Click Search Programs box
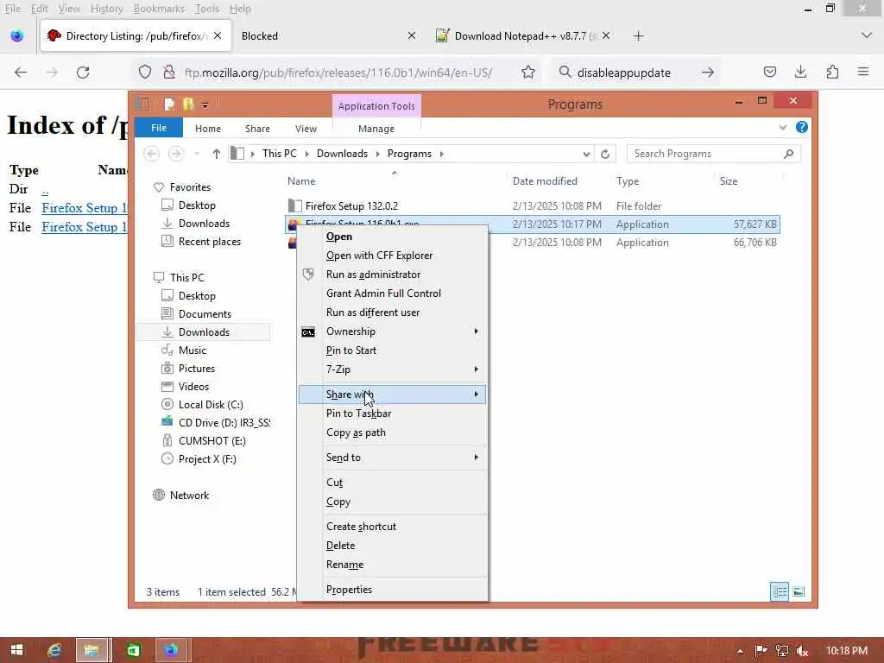 713,154
